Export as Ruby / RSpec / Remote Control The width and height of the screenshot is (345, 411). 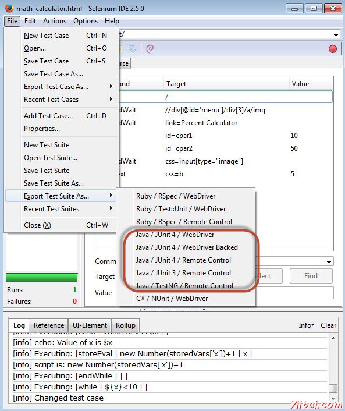(186, 222)
